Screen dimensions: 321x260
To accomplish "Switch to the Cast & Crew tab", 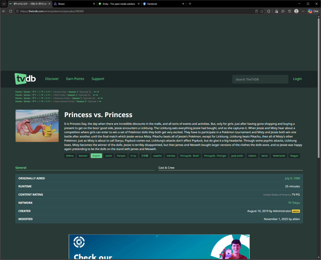I will click(x=231, y=168).
